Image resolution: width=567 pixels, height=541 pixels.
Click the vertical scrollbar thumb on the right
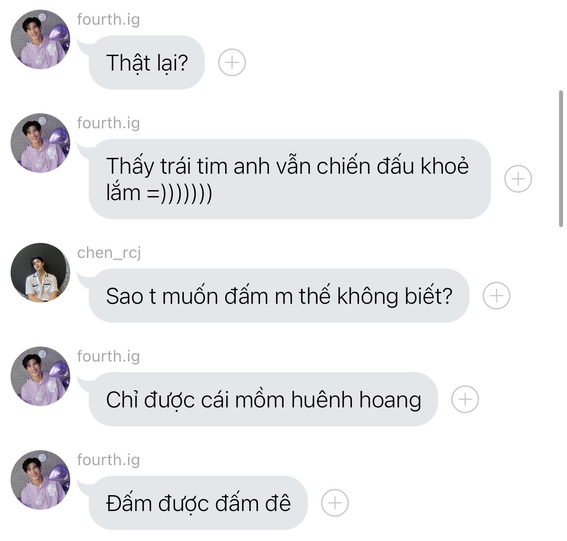point(561,159)
